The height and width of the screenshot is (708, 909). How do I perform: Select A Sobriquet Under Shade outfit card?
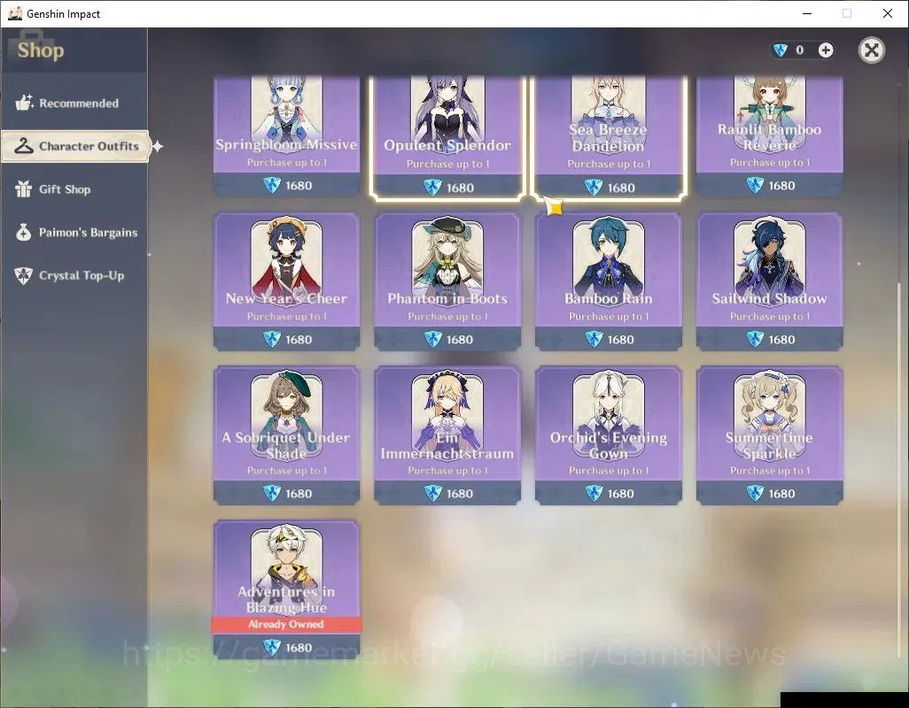point(286,435)
